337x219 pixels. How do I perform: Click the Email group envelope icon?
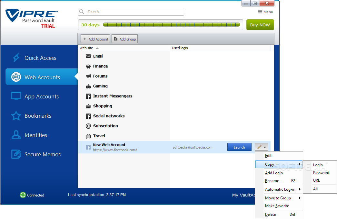pyautogui.click(x=88, y=56)
